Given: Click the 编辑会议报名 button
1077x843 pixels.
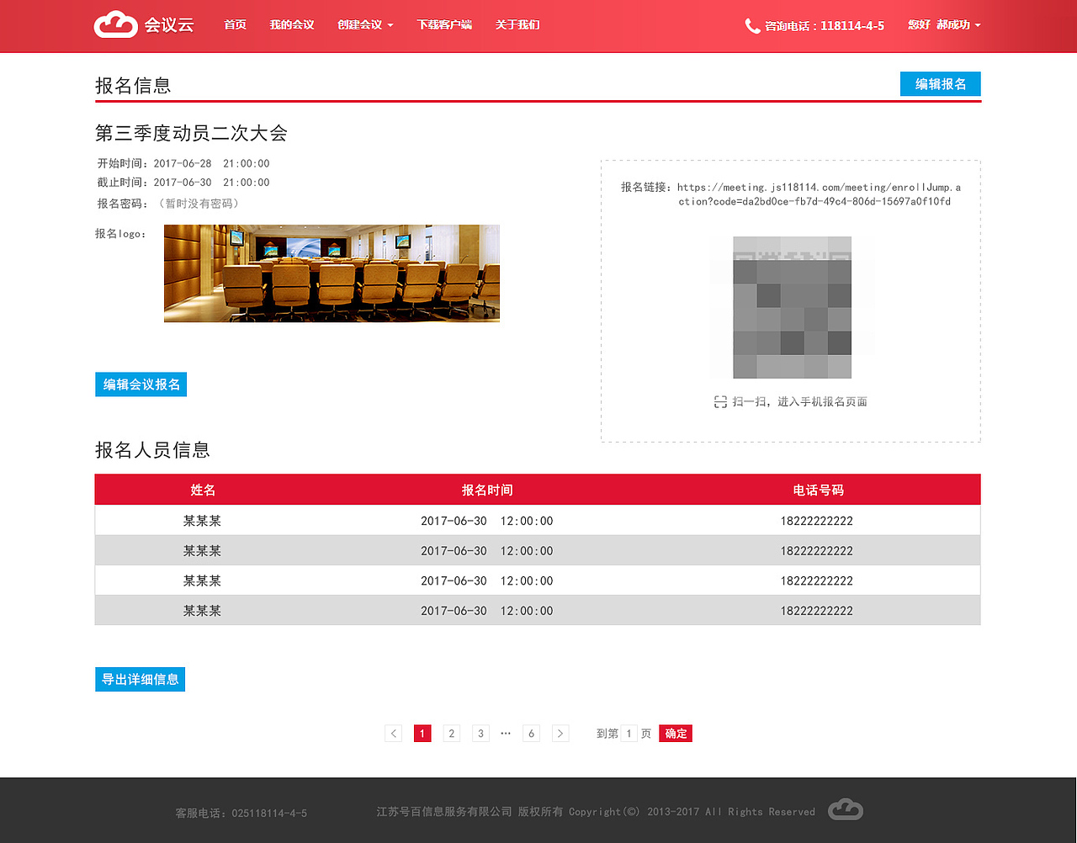Looking at the screenshot, I should coord(141,384).
